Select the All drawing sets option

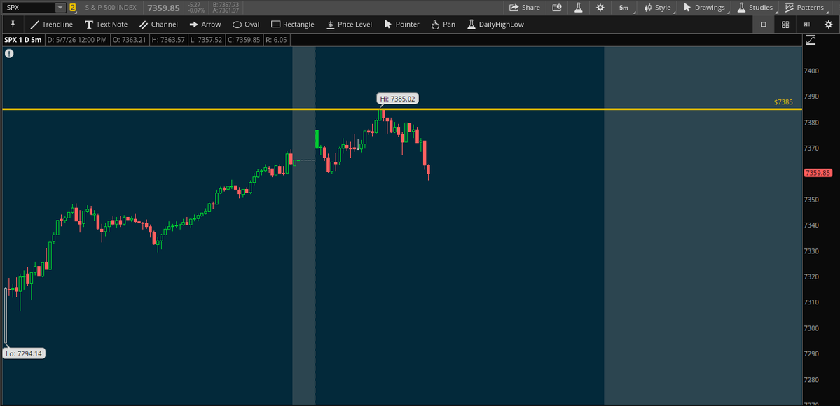coord(806,24)
